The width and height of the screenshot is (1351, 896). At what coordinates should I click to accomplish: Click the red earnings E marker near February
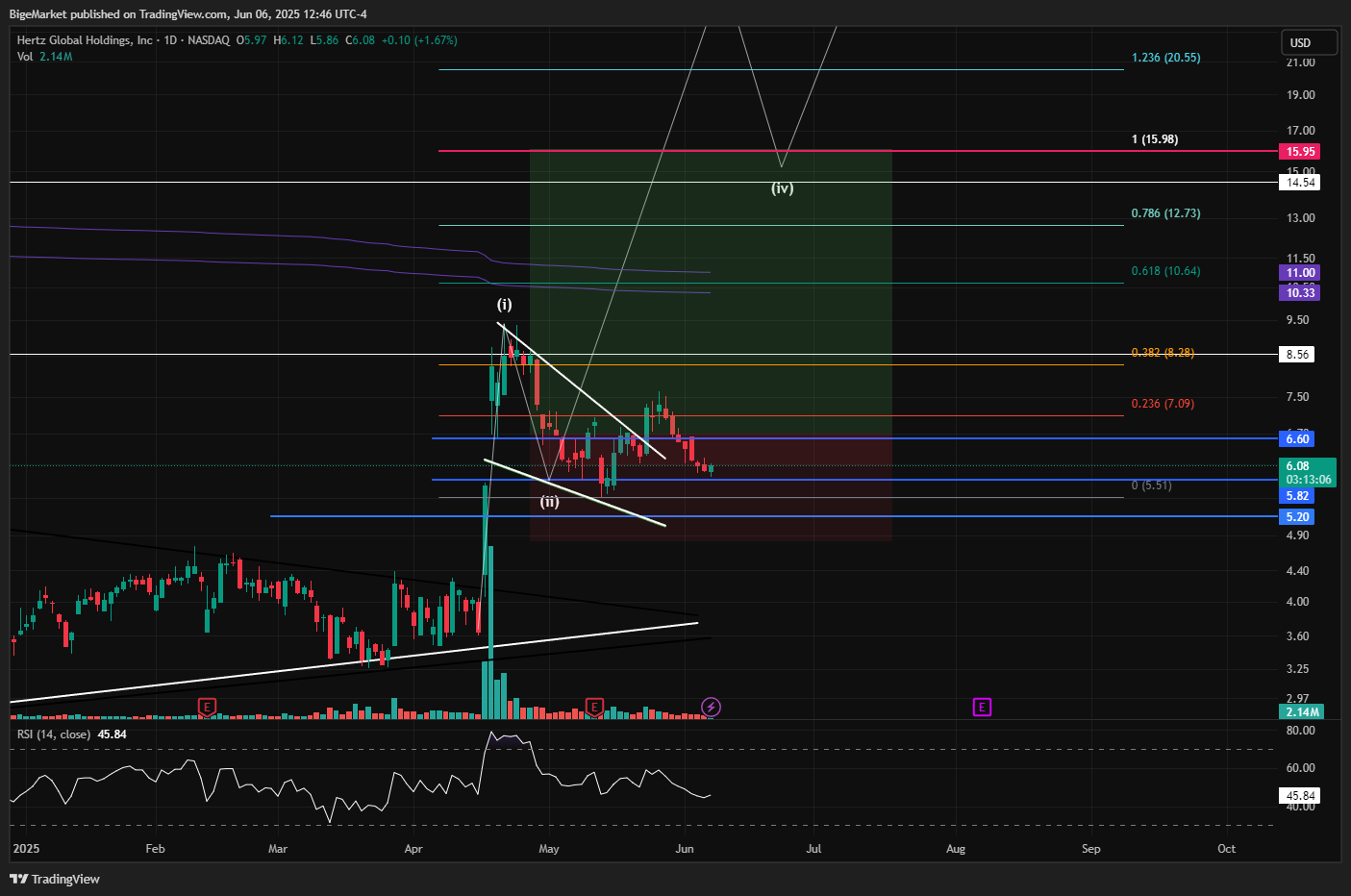[x=207, y=708]
